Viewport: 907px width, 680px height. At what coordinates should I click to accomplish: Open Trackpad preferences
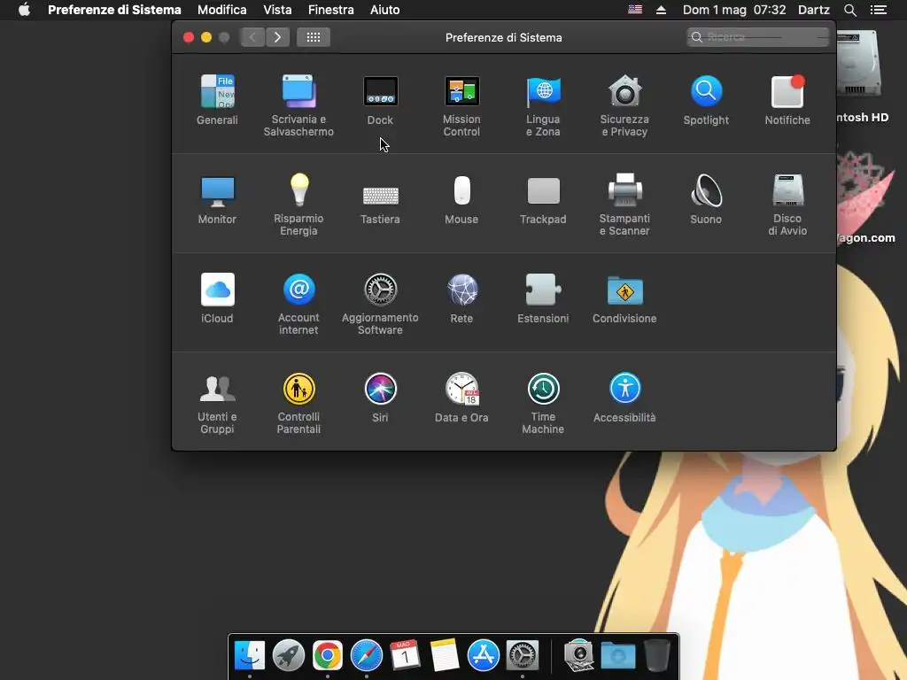click(543, 199)
